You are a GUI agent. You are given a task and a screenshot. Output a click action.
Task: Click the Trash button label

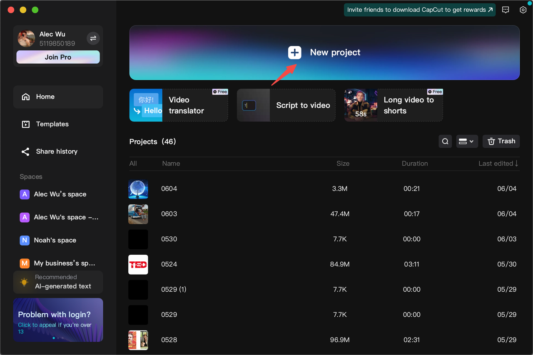[x=506, y=141]
